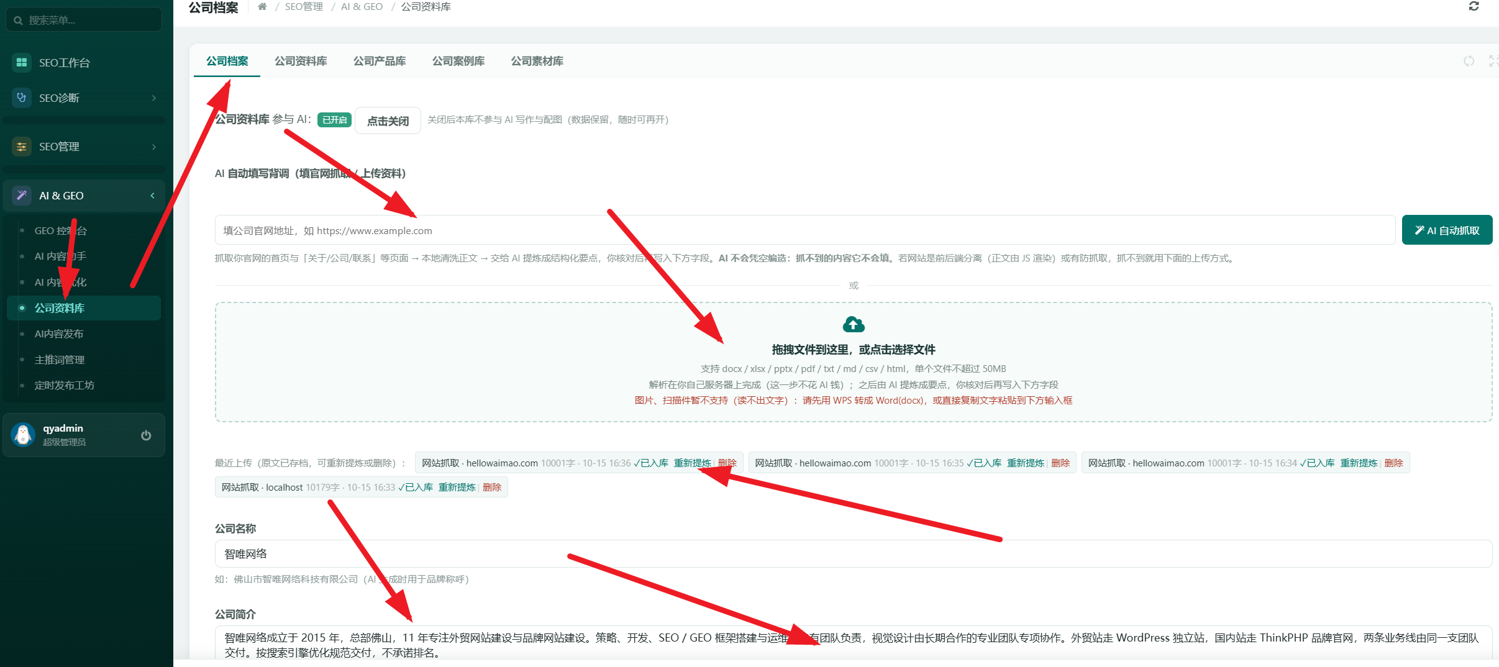
Task: Click the refresh icon at top right of header
Action: (x=1474, y=6)
